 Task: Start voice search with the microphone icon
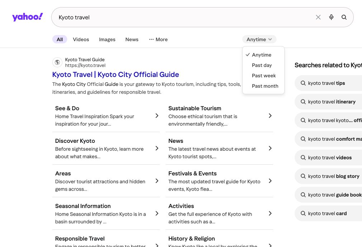[x=331, y=17]
